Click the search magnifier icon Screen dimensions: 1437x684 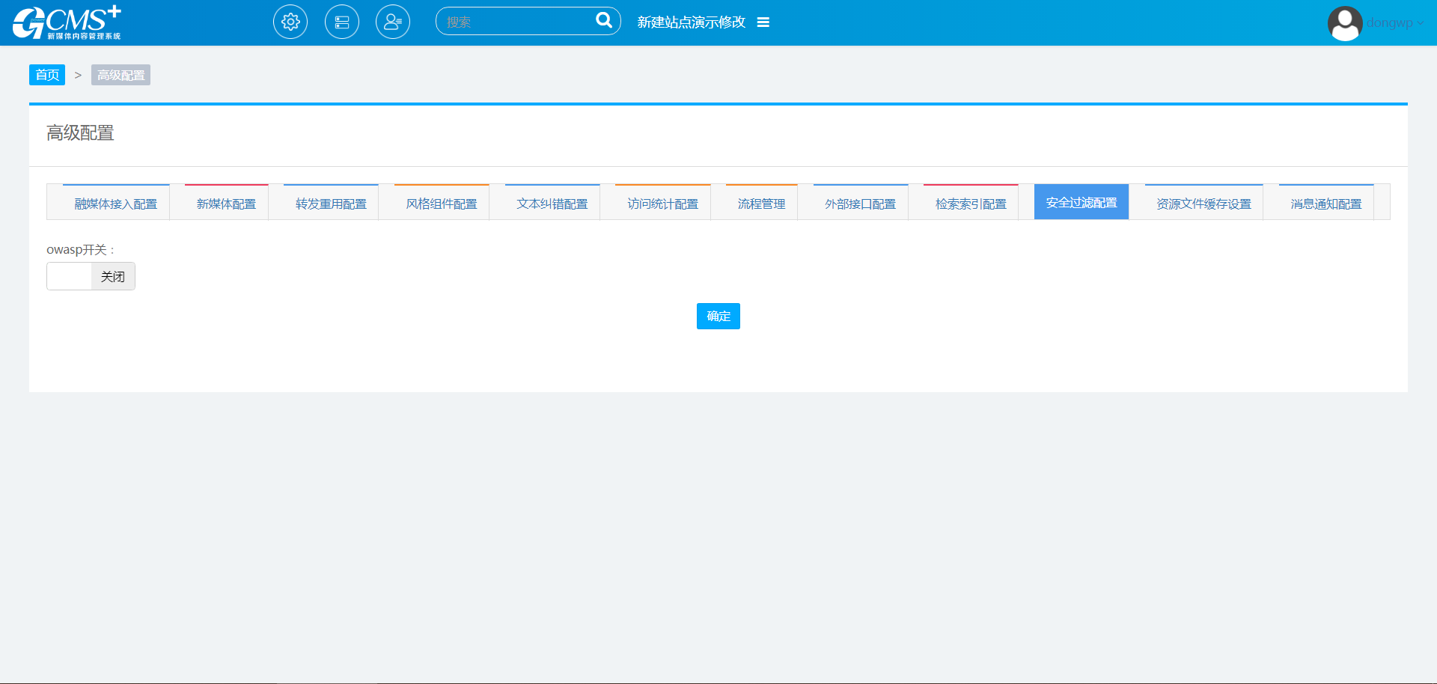(603, 21)
